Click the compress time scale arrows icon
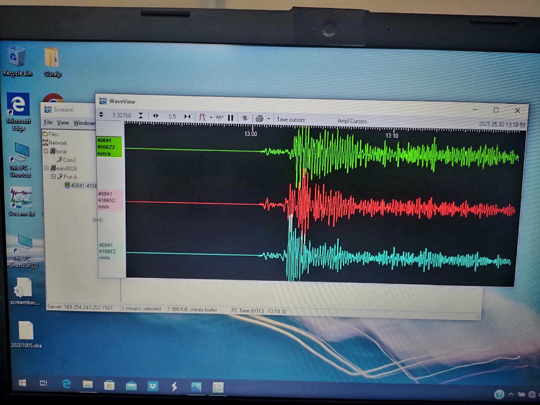The image size is (540, 405). [x=187, y=116]
